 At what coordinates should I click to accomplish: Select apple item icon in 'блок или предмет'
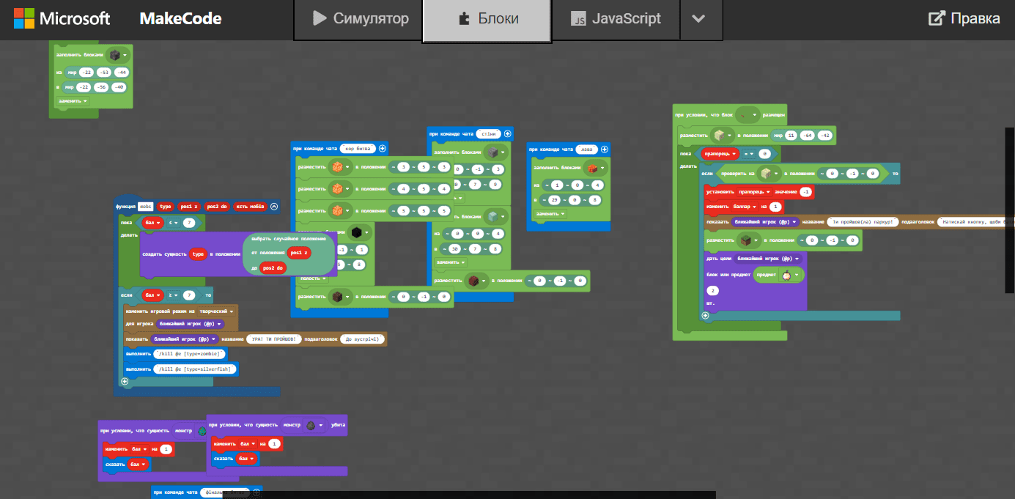[786, 275]
